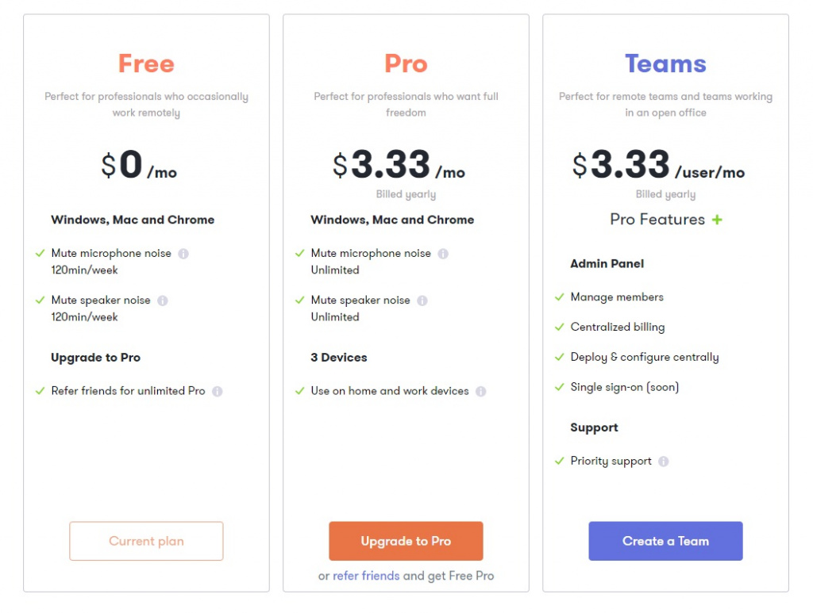The height and width of the screenshot is (613, 813).
Task: Click the Single sign-on (soon) feature text
Action: (x=625, y=387)
